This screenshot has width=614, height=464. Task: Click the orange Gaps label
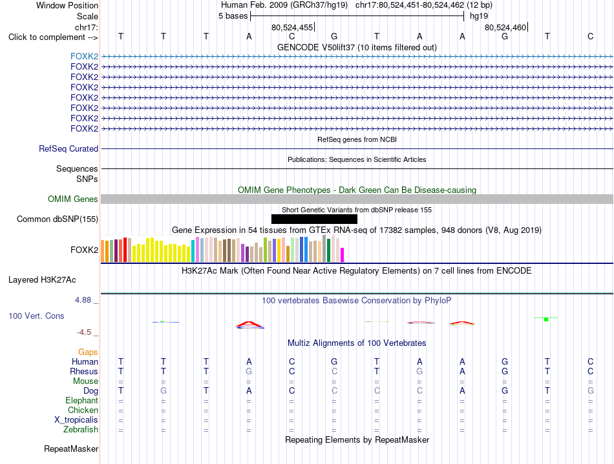pos(88,352)
